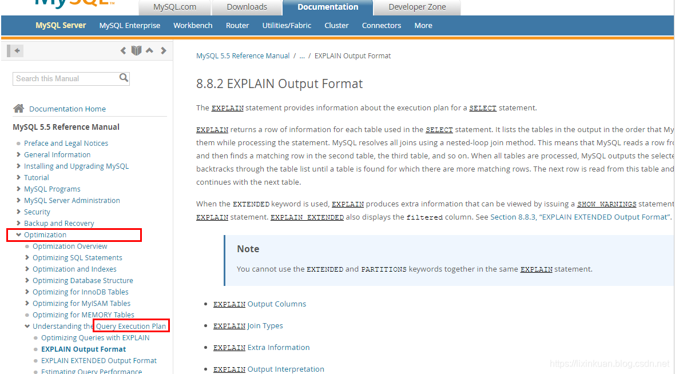675x374 pixels.
Task: Open Optimizing for MEMORY Tables link
Action: [x=84, y=315]
